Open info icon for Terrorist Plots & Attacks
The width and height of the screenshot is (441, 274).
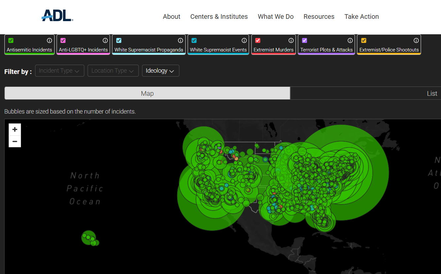pyautogui.click(x=350, y=41)
